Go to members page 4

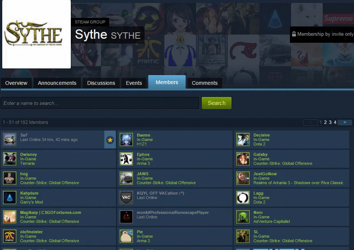click(x=335, y=122)
